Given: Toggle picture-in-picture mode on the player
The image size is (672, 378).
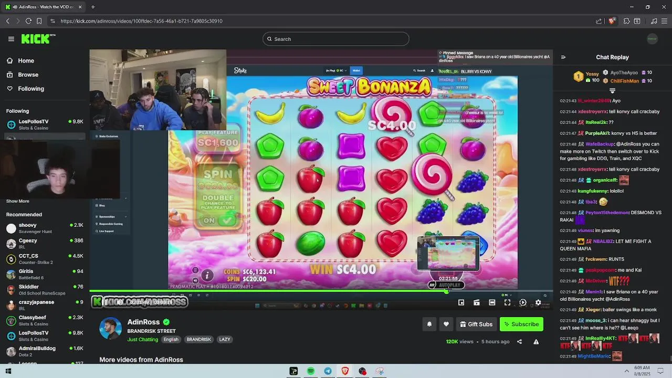Looking at the screenshot, I should point(461,302).
